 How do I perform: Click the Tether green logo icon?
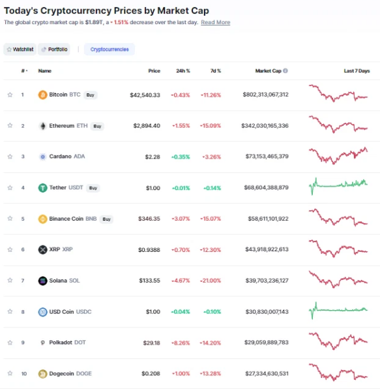tap(42, 188)
